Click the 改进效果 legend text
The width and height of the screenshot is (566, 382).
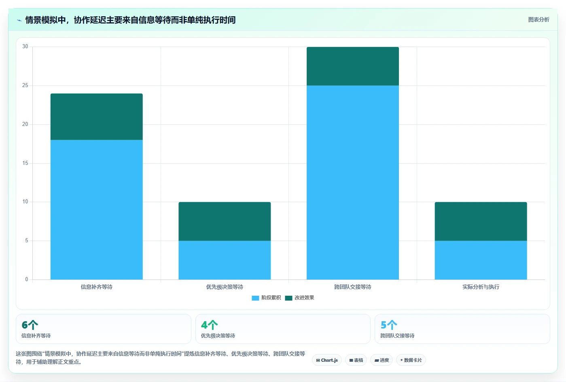point(304,298)
